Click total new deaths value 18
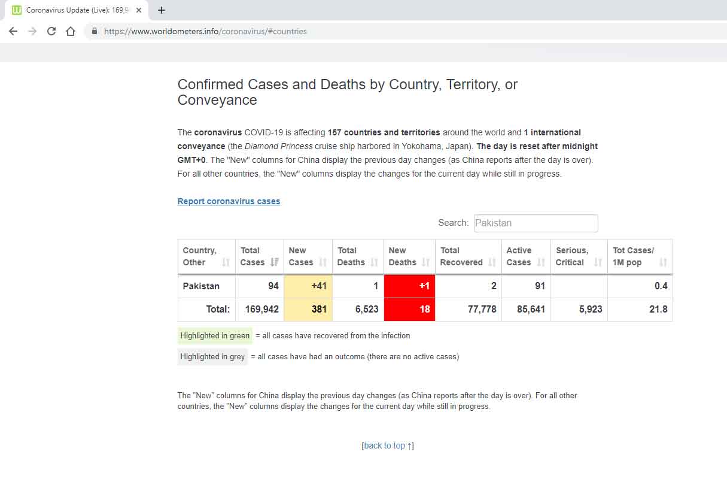Screen dimensions: 727x485 tap(425, 310)
